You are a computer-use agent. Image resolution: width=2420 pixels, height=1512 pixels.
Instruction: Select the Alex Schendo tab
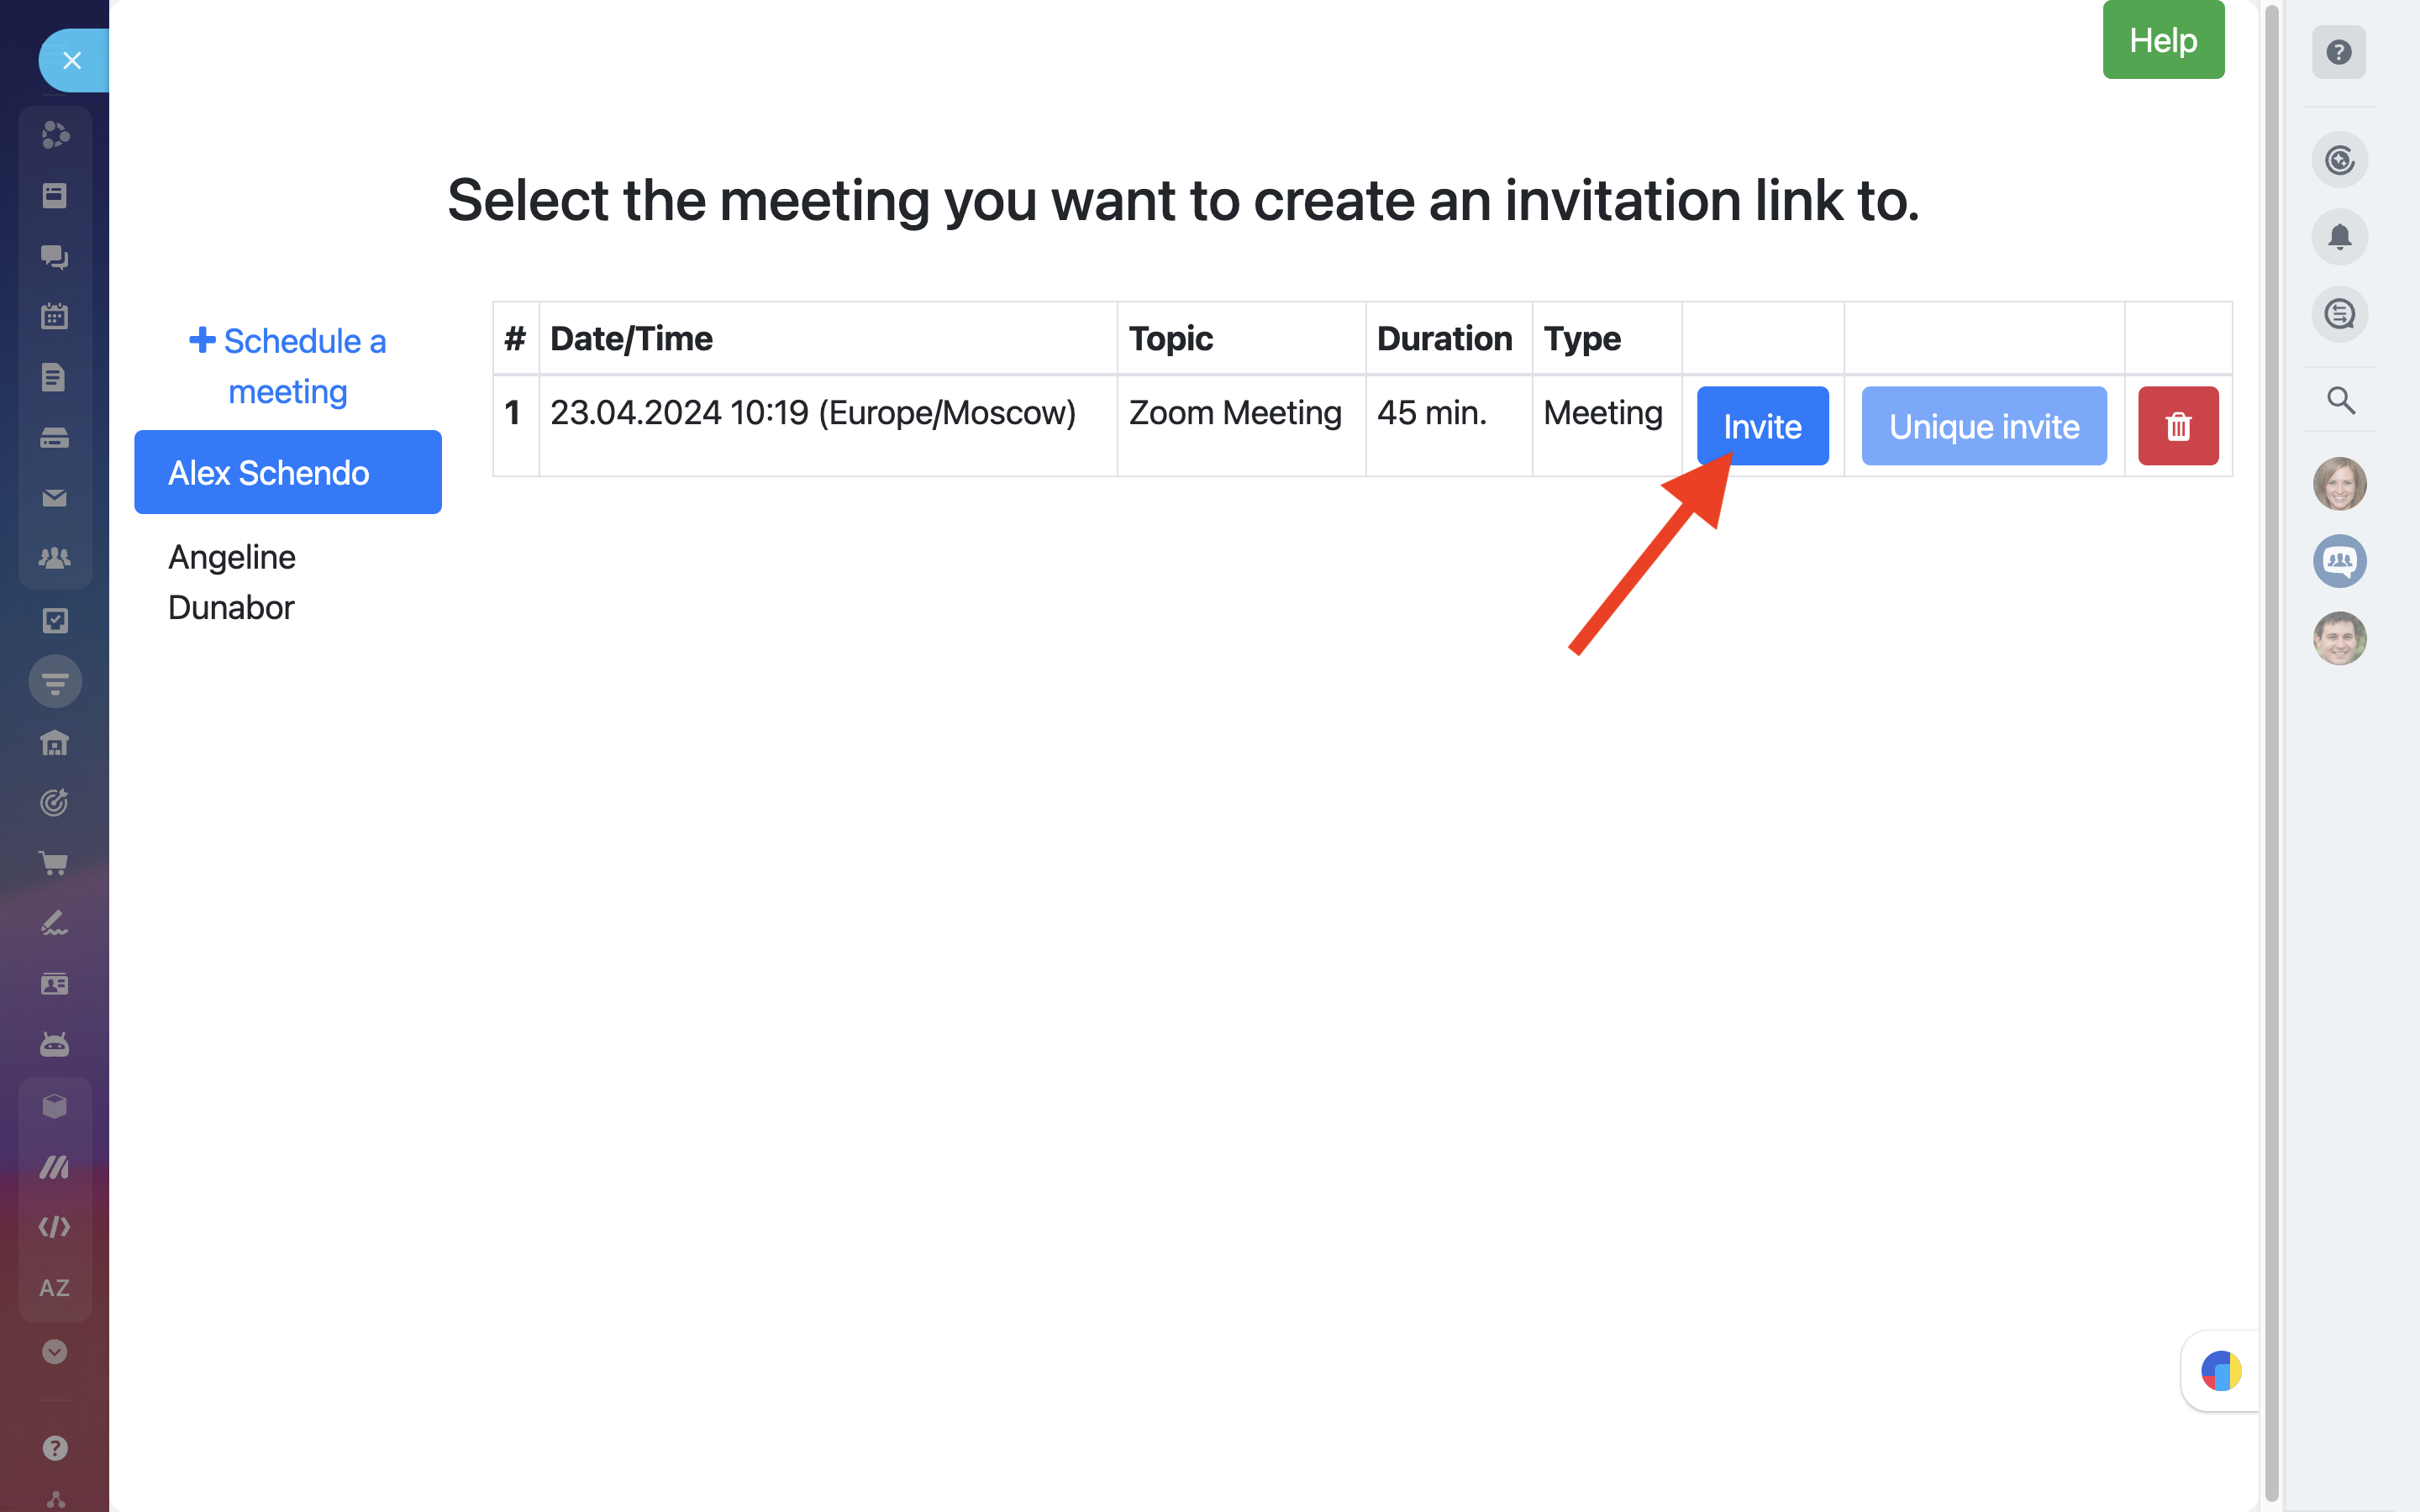pos(288,473)
